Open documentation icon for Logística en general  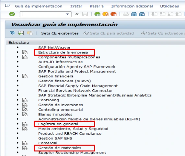coord(25,124)
